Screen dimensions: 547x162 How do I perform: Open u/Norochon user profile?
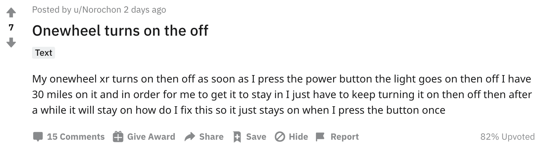point(97,10)
